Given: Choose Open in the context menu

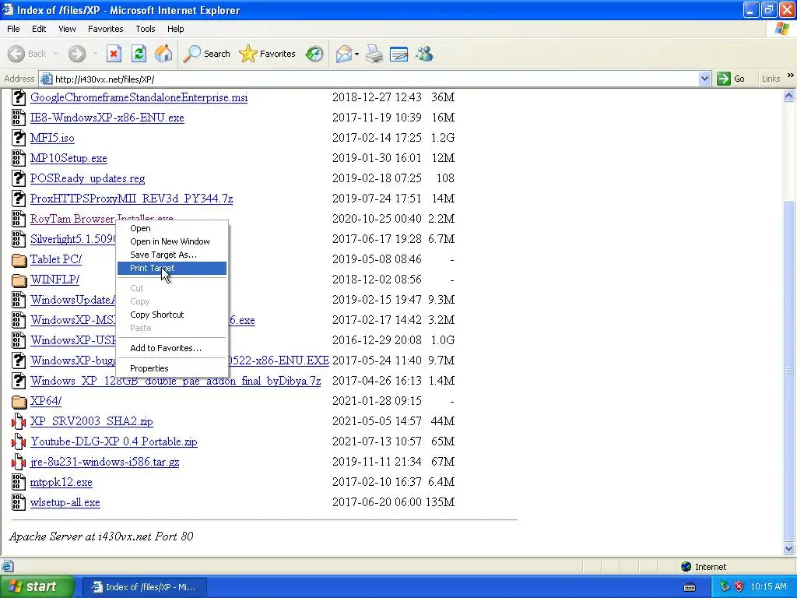Looking at the screenshot, I should point(172,228).
